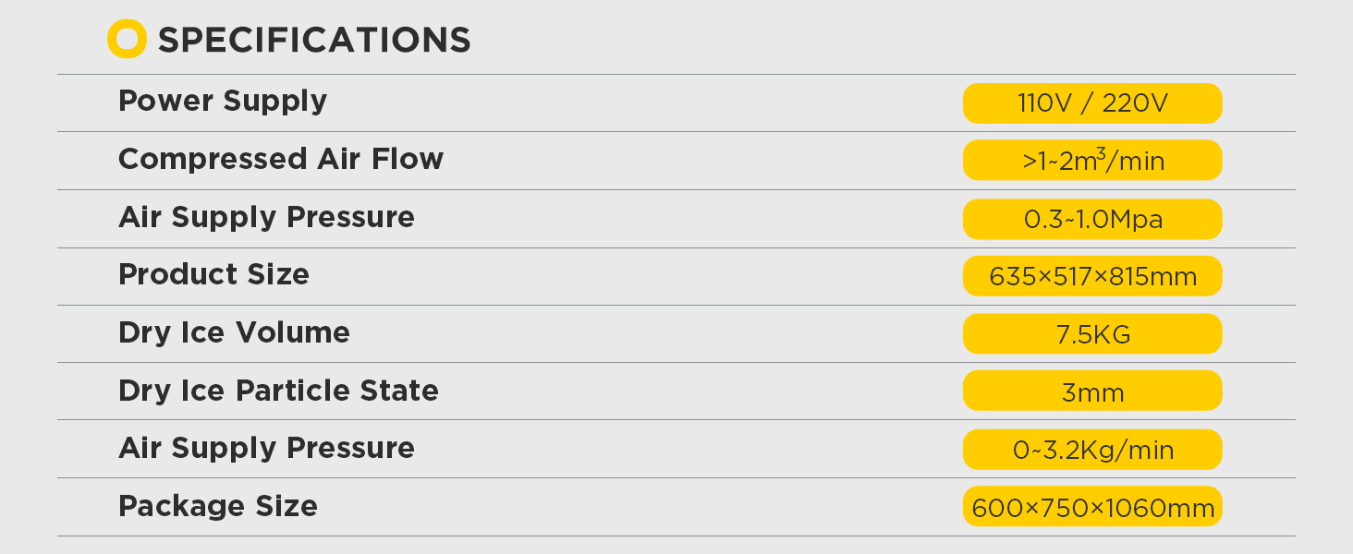This screenshot has height=554, width=1353.
Task: Click the Dry Ice Particle State label
Action: click(x=278, y=391)
